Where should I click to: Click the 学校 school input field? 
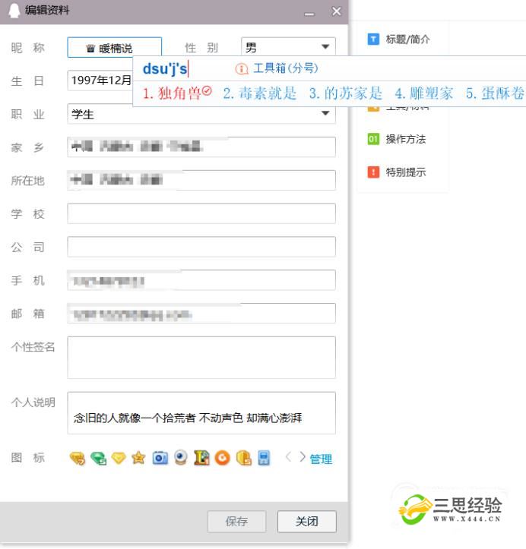coord(201,213)
